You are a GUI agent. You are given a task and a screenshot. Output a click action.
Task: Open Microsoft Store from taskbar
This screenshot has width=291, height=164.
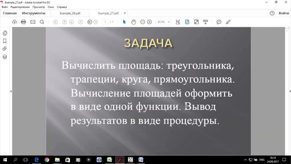(x=68, y=160)
